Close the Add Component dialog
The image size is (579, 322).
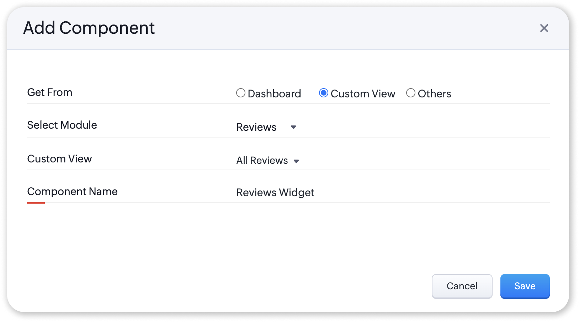[x=544, y=28]
